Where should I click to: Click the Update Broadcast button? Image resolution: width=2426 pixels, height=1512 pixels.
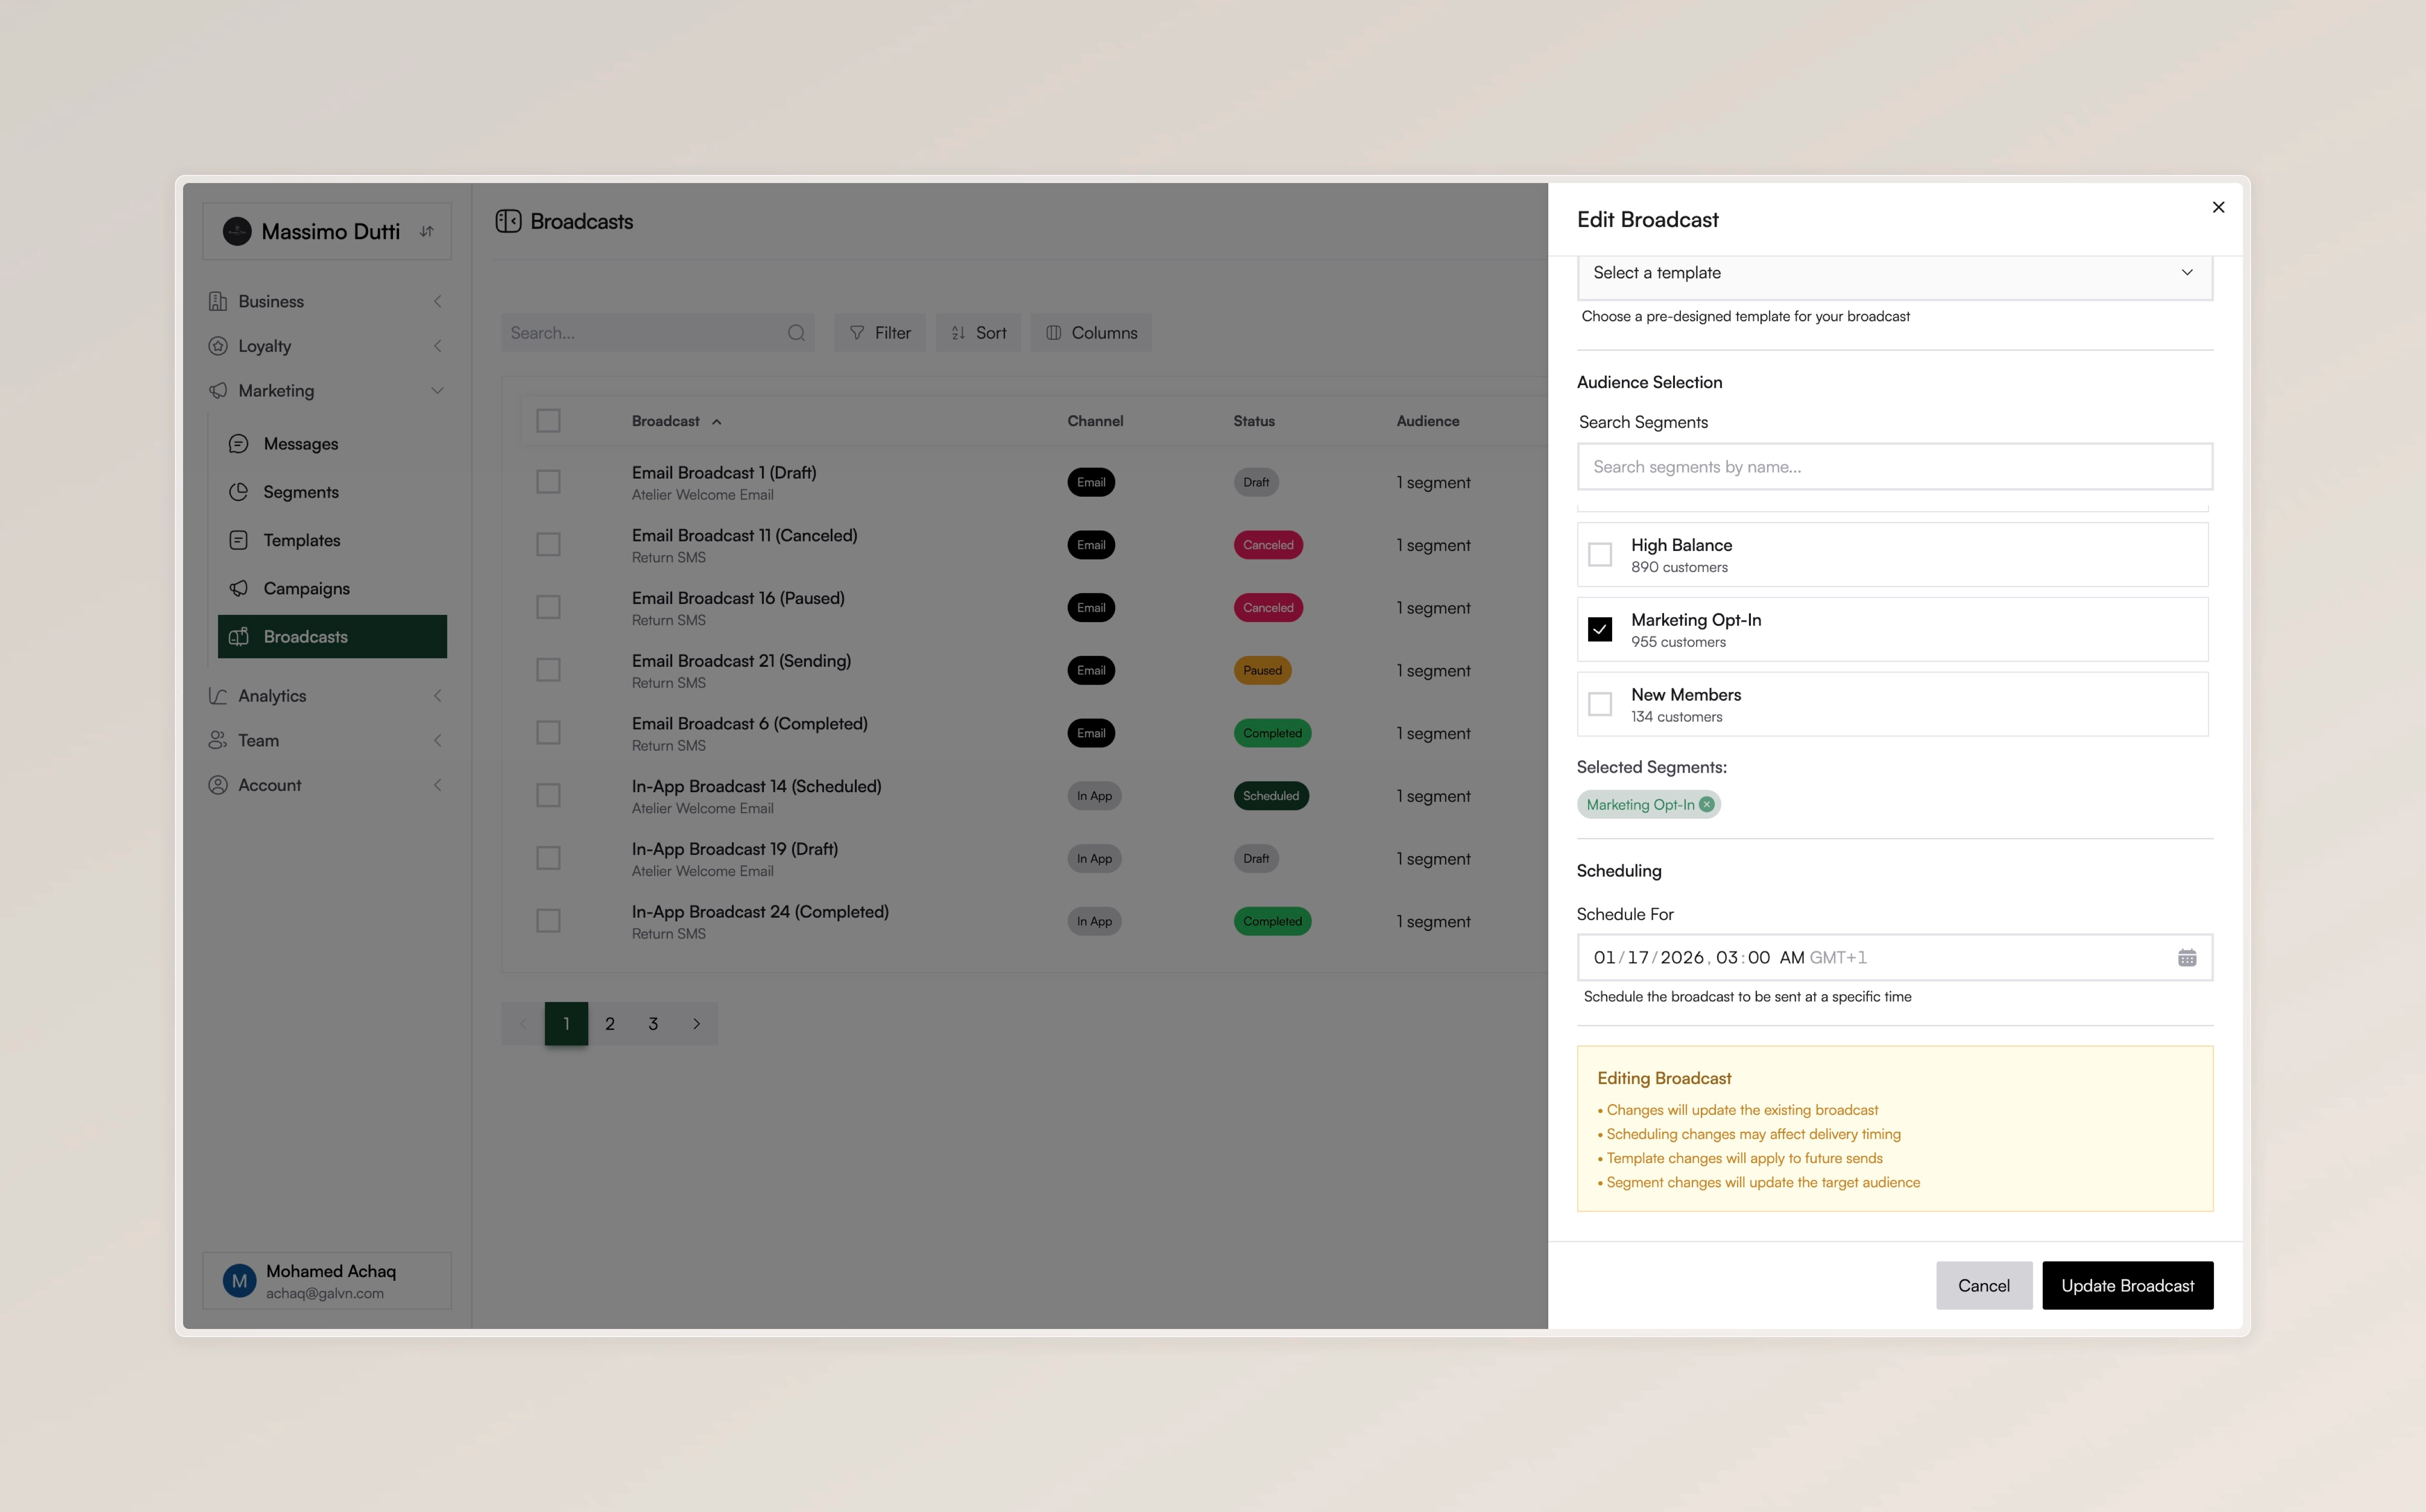tap(2127, 1286)
